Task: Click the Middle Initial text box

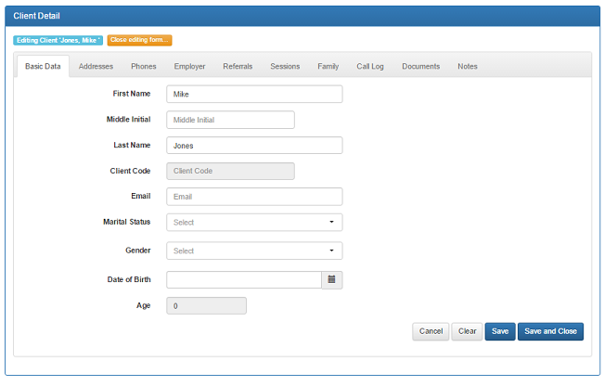Action: pos(230,120)
